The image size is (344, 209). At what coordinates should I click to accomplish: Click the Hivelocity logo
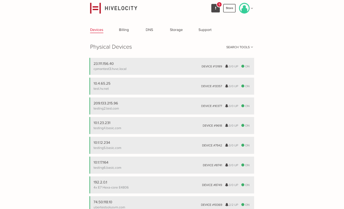[x=114, y=8]
